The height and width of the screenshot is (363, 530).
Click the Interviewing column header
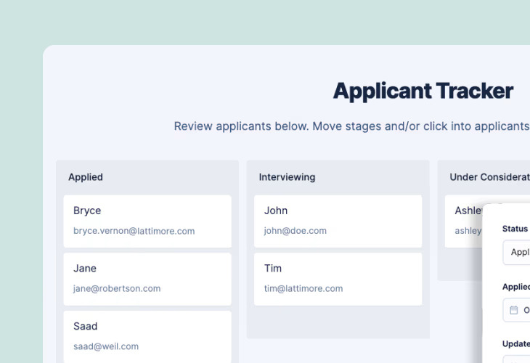[x=287, y=177]
